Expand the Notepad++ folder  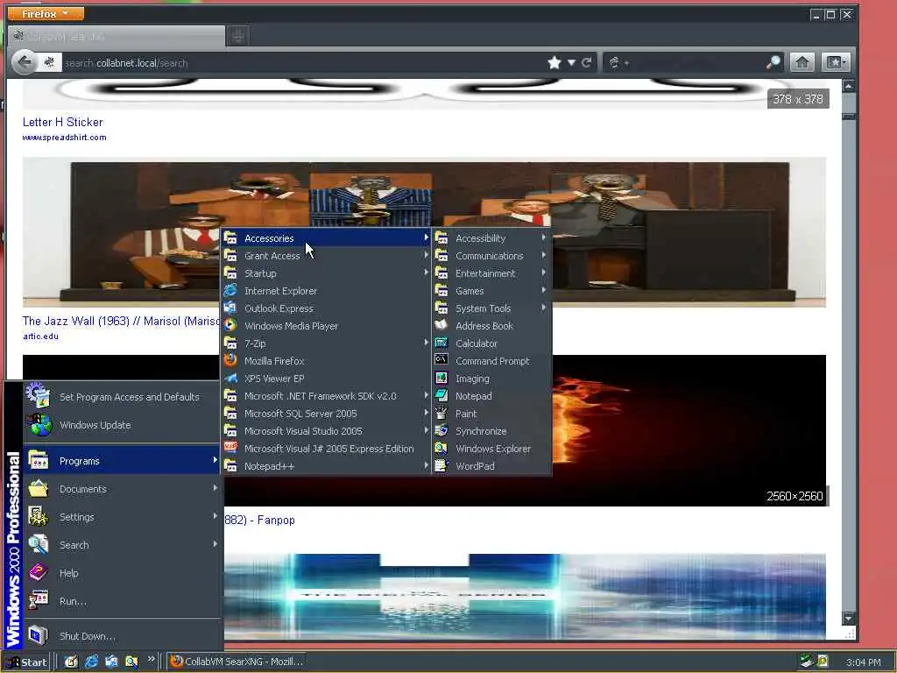325,466
